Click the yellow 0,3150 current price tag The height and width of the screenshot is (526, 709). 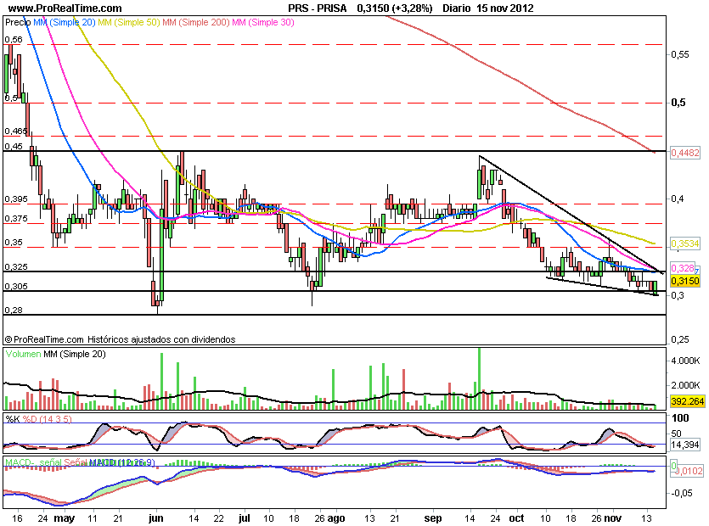point(684,281)
